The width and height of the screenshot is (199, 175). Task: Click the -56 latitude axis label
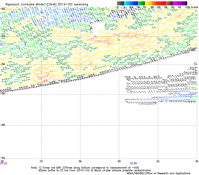point(2,93)
